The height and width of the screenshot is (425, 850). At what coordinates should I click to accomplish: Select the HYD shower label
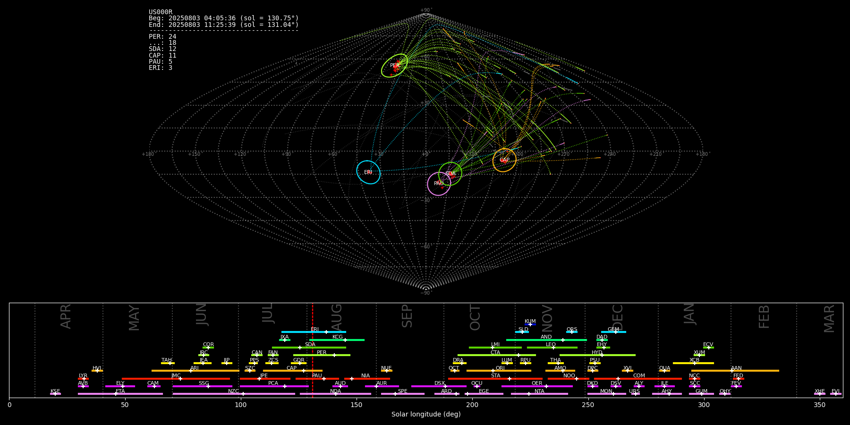point(597,353)
